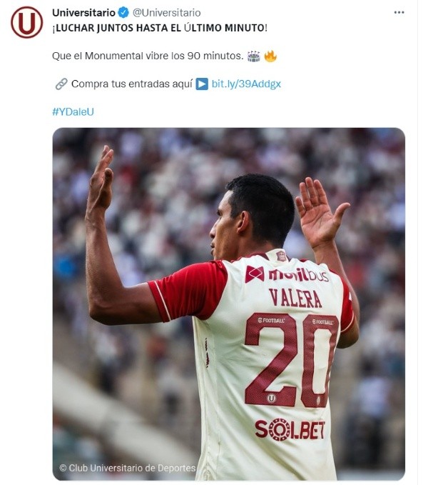Click the 'Compra tus entradas aquí' text

pos(132,84)
